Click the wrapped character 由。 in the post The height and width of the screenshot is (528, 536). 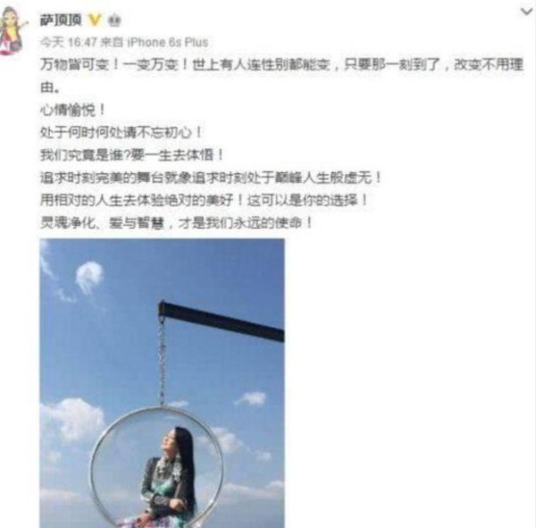(x=50, y=87)
